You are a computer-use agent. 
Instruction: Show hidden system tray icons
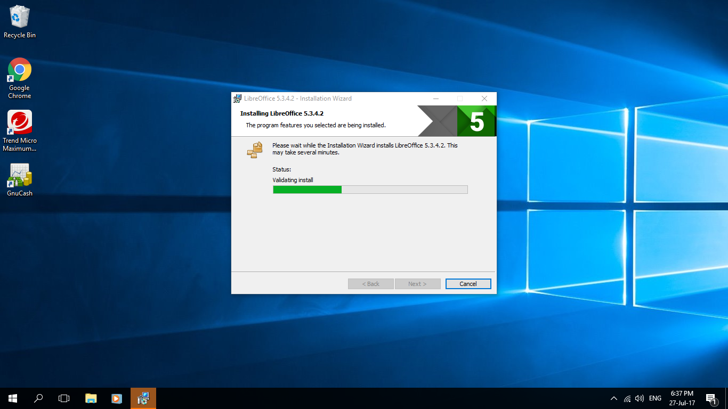[613, 398]
